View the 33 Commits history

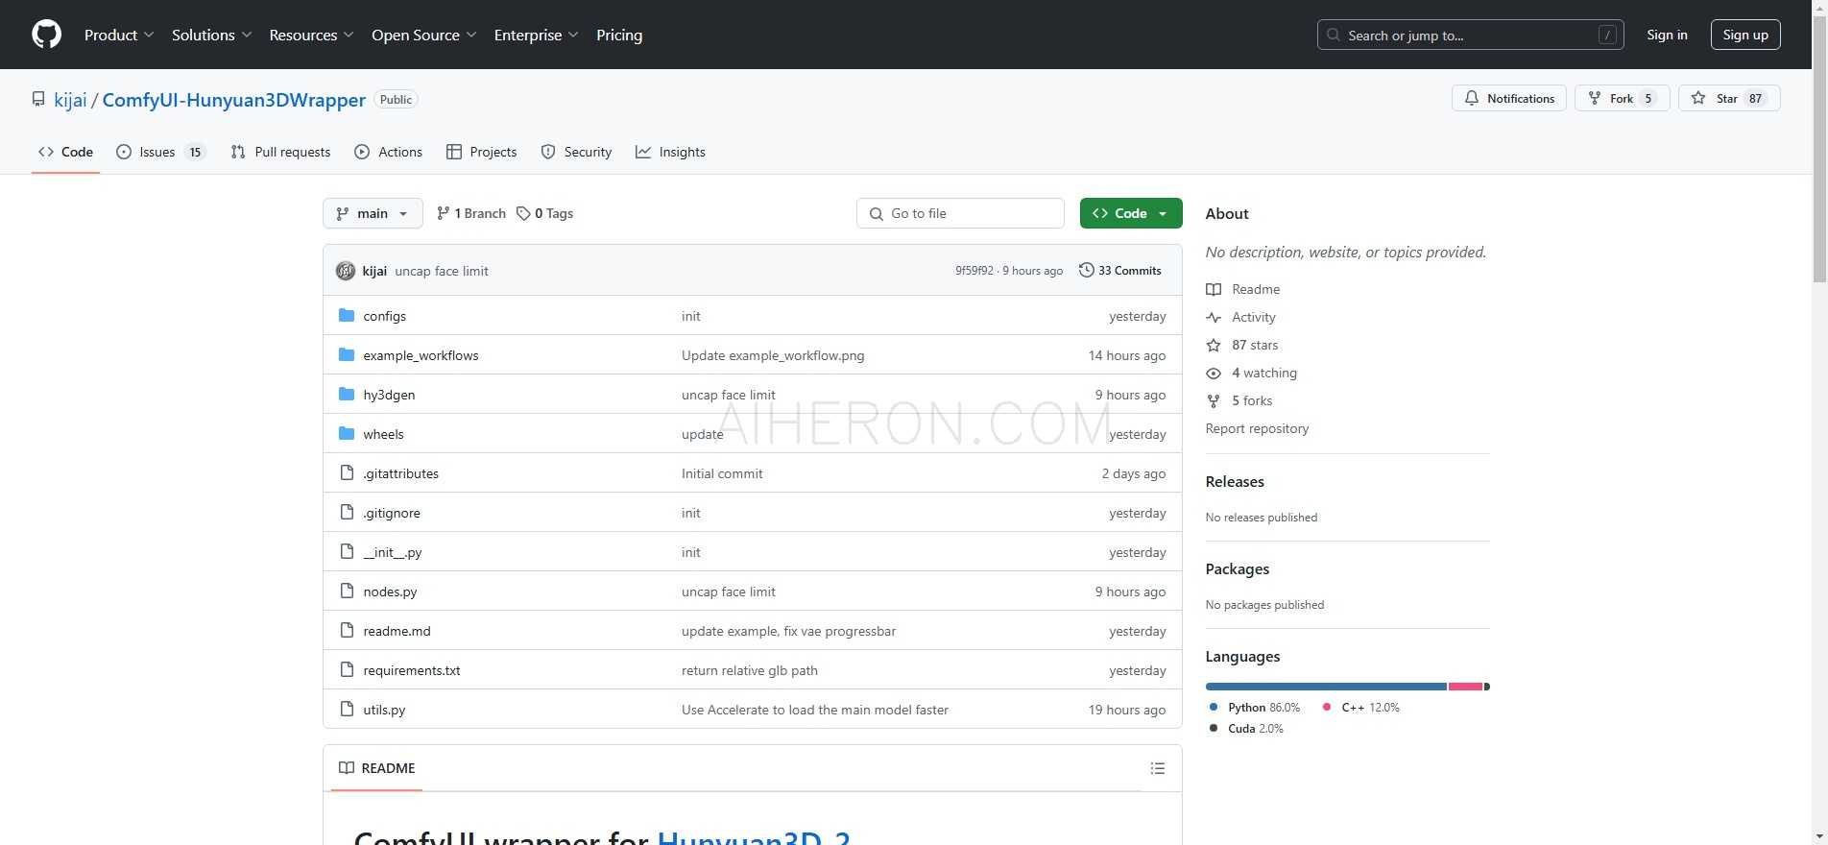pyautogui.click(x=1120, y=271)
